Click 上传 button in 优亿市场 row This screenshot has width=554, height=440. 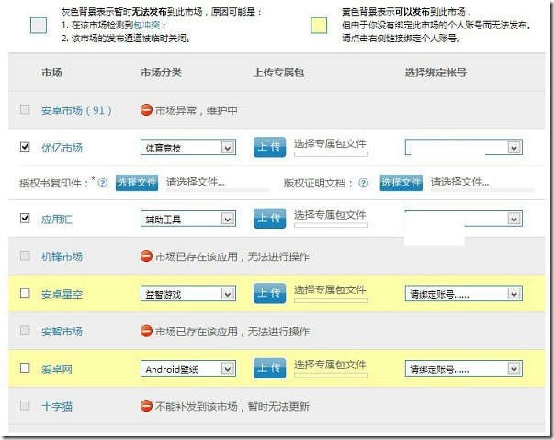269,147
